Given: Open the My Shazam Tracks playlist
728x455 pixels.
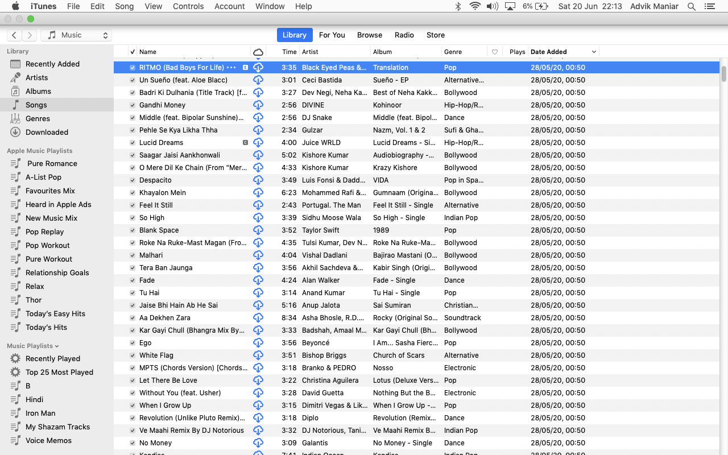Looking at the screenshot, I should click(x=57, y=427).
